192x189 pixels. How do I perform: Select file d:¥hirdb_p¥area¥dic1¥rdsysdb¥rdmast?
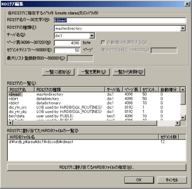(41, 142)
